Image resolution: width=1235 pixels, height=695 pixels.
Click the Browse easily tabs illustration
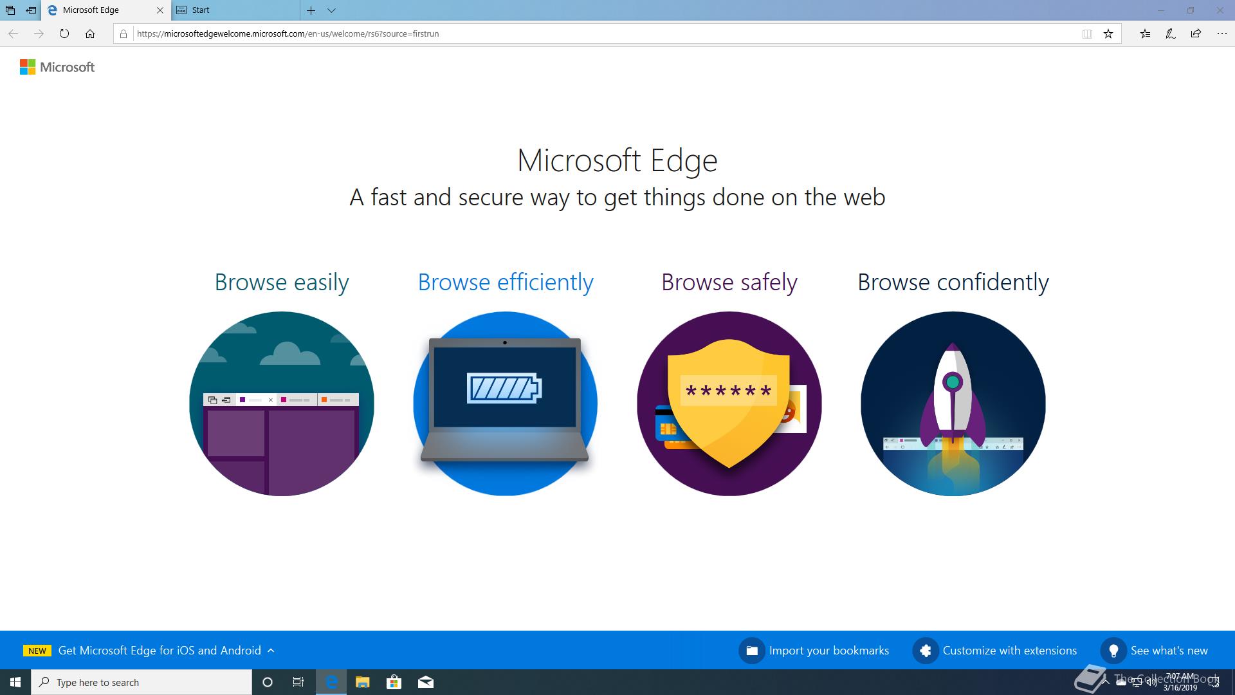pyautogui.click(x=282, y=403)
